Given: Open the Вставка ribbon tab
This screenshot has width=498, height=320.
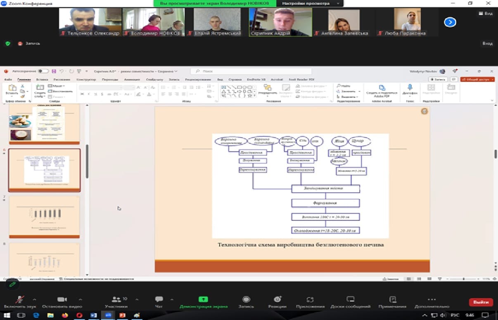Looking at the screenshot, I should [42, 79].
